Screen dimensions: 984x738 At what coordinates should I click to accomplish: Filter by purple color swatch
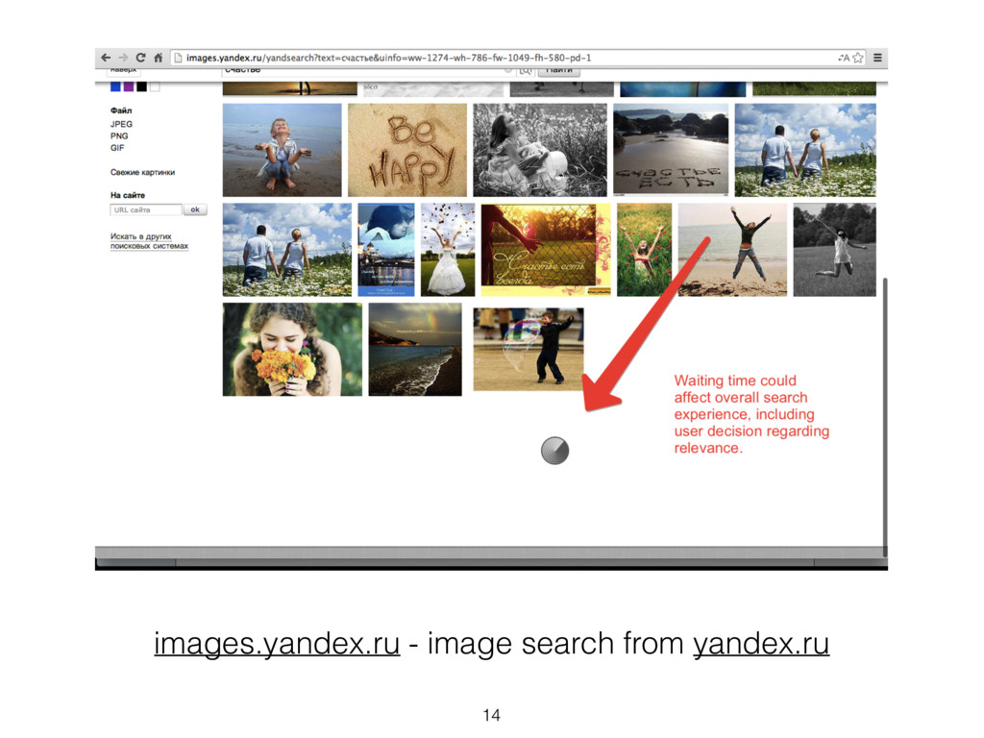point(129,86)
